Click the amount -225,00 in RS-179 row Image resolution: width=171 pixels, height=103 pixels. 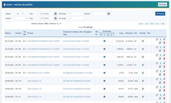tap(121, 81)
